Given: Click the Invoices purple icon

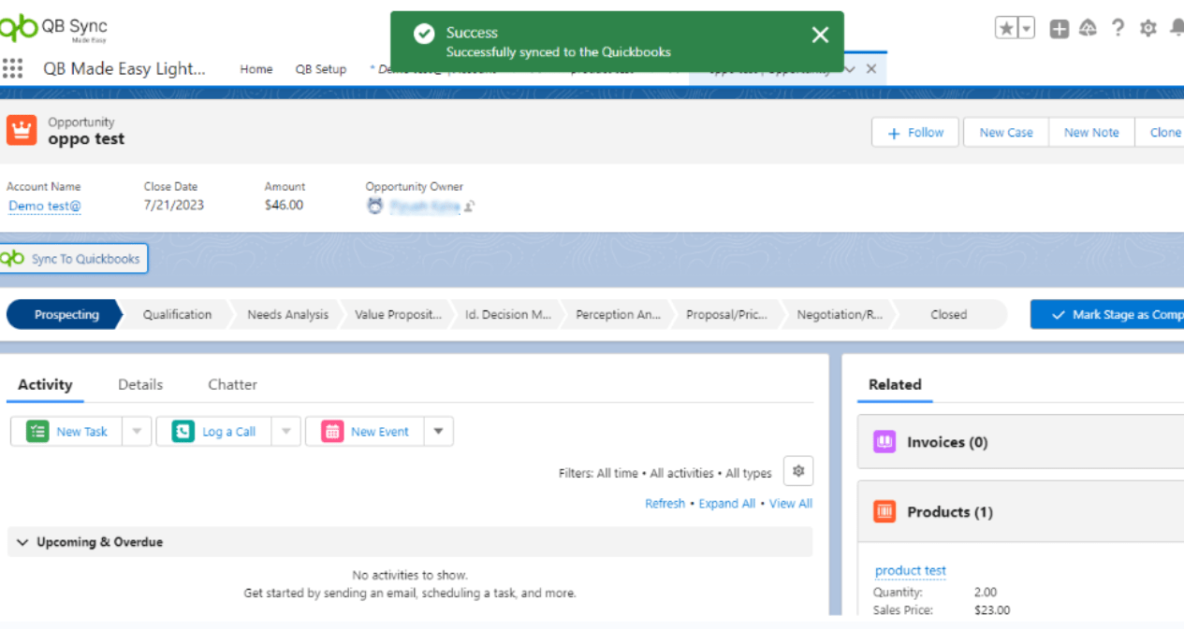Looking at the screenshot, I should click(x=884, y=442).
